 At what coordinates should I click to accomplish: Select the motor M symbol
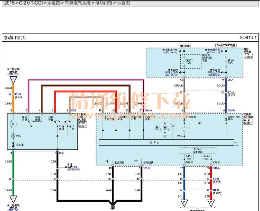[13, 124]
